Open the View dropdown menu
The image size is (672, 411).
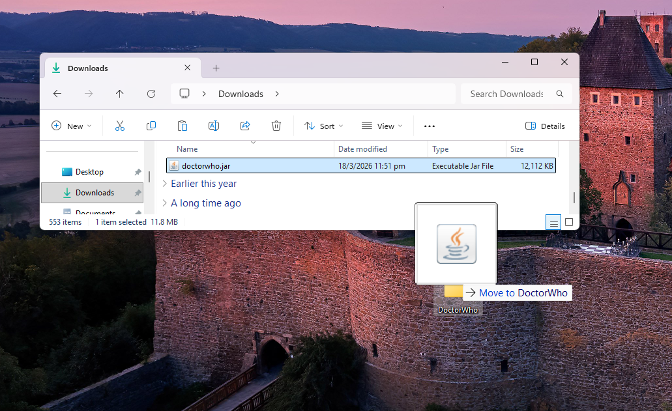pos(382,126)
